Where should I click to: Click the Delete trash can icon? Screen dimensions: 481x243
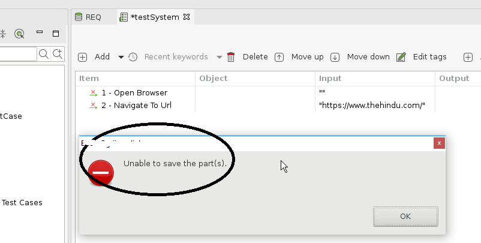[231, 57]
